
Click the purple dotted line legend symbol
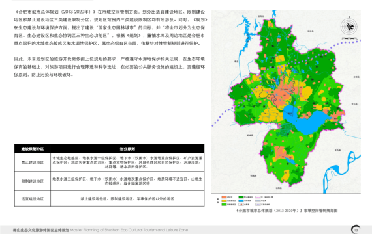(x=258, y=205)
